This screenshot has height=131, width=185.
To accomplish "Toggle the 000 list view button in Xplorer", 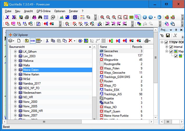I will (x=33, y=41).
